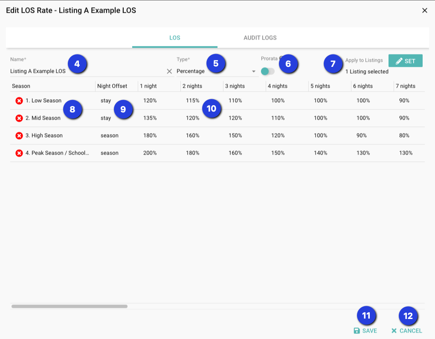Click the horizontal scrollbar below the table
This screenshot has width=435, height=339.
[x=69, y=306]
